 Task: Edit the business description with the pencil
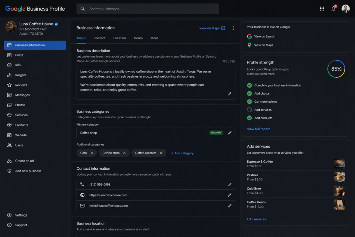pos(230,94)
